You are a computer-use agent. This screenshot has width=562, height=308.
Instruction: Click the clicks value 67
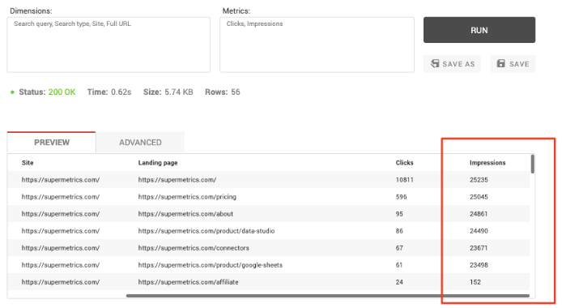399,248
